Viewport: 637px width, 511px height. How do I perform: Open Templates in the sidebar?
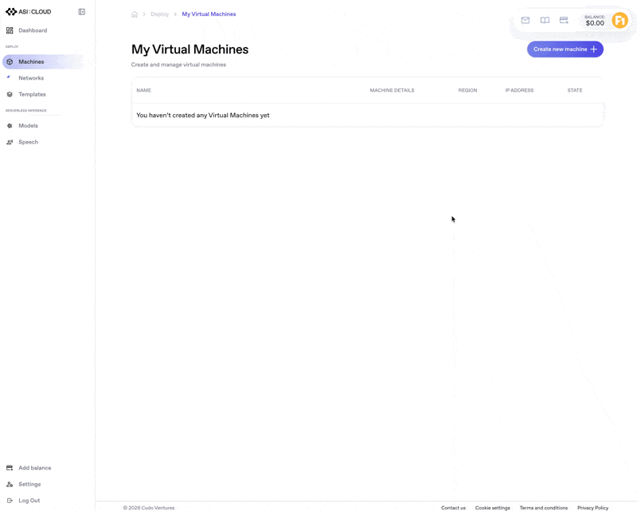tap(32, 94)
